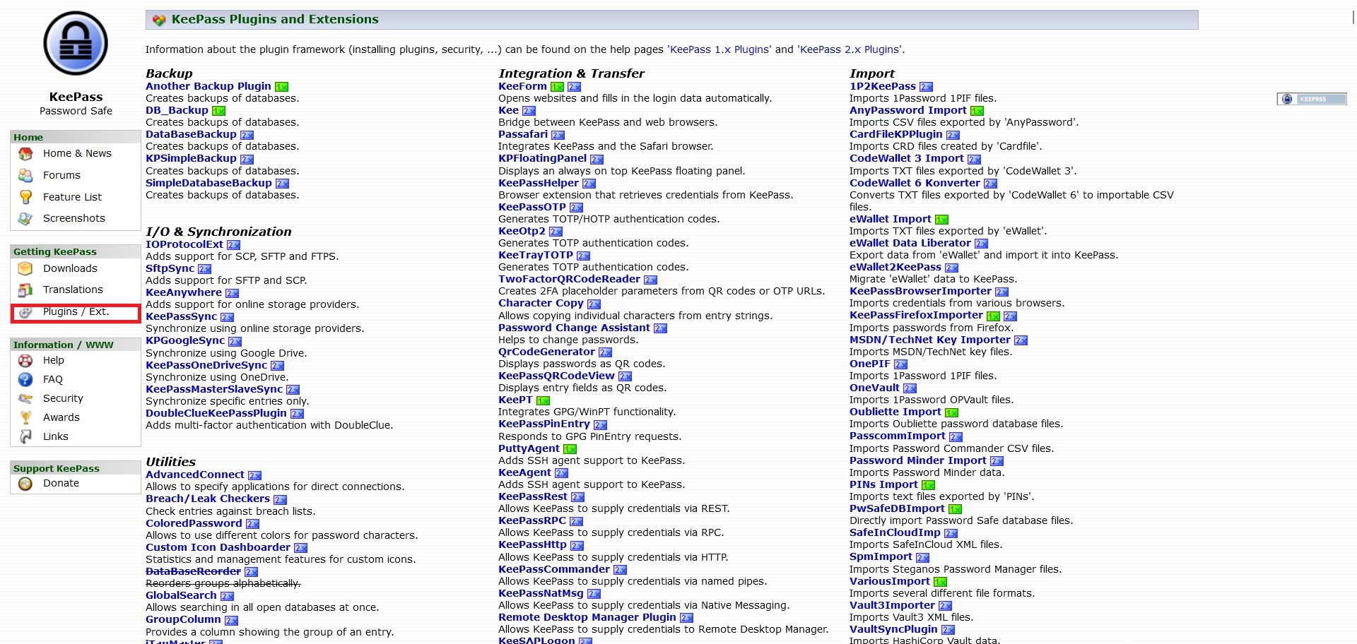Open the Plugins / Ext. menu item
The width and height of the screenshot is (1357, 644).
pos(76,312)
